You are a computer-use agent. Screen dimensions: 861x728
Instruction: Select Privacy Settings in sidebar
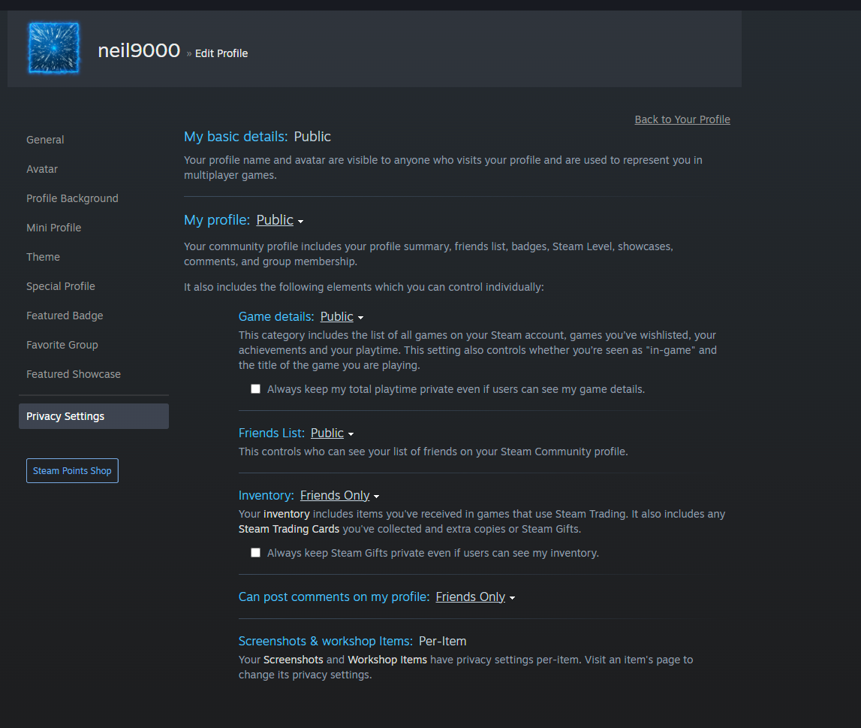(94, 416)
